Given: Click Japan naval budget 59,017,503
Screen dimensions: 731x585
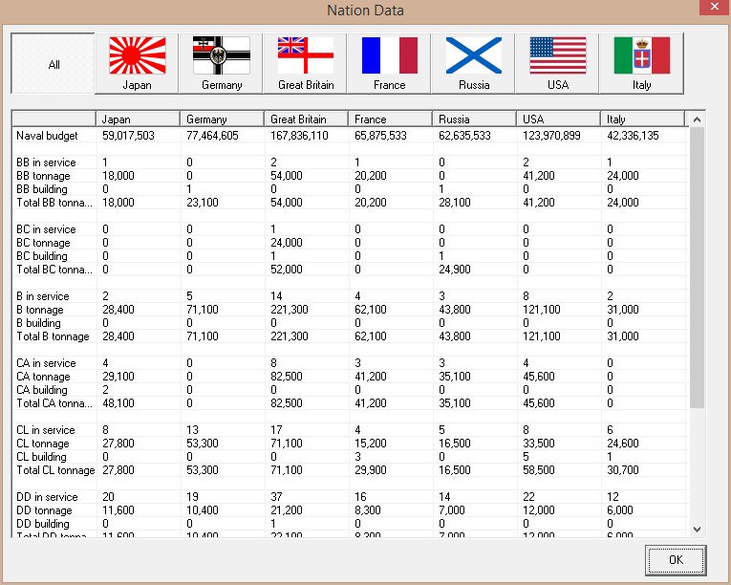Looking at the screenshot, I should tap(128, 136).
